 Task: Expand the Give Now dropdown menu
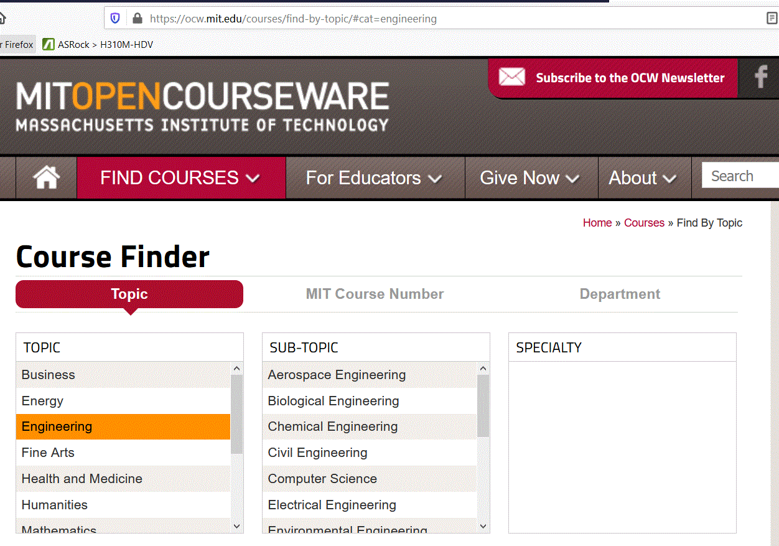coord(531,178)
